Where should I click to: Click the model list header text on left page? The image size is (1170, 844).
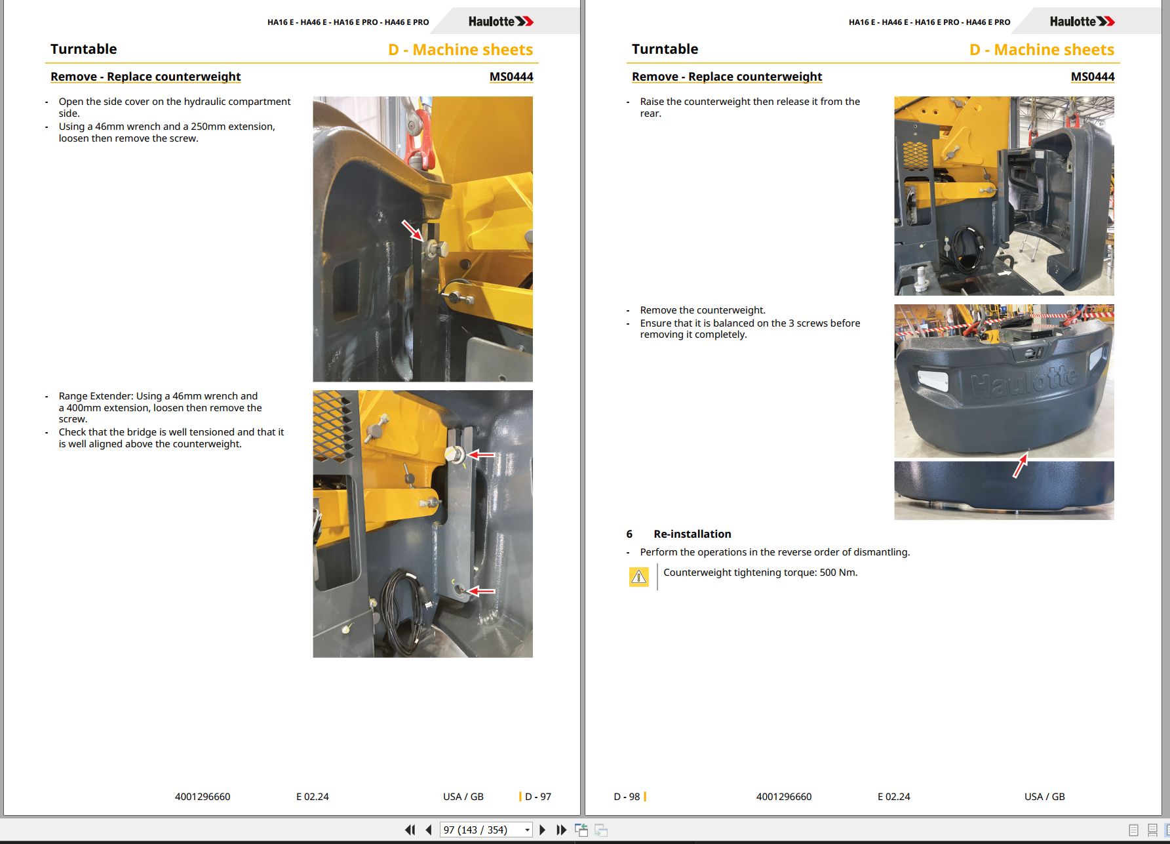348,22
